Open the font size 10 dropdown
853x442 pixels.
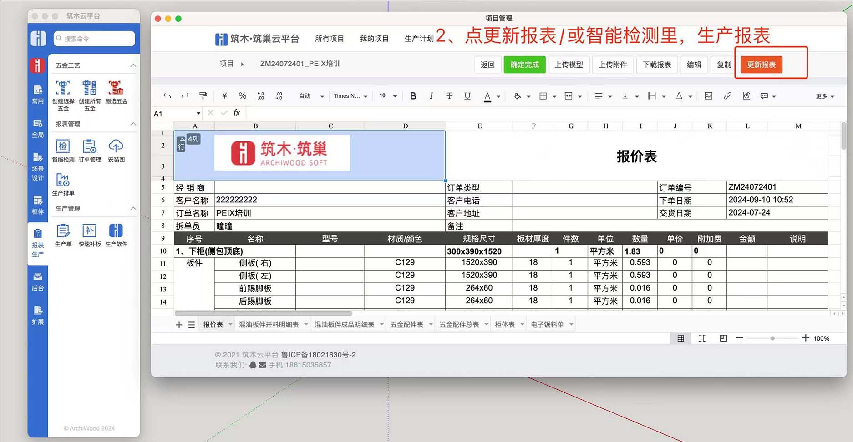[x=386, y=96]
